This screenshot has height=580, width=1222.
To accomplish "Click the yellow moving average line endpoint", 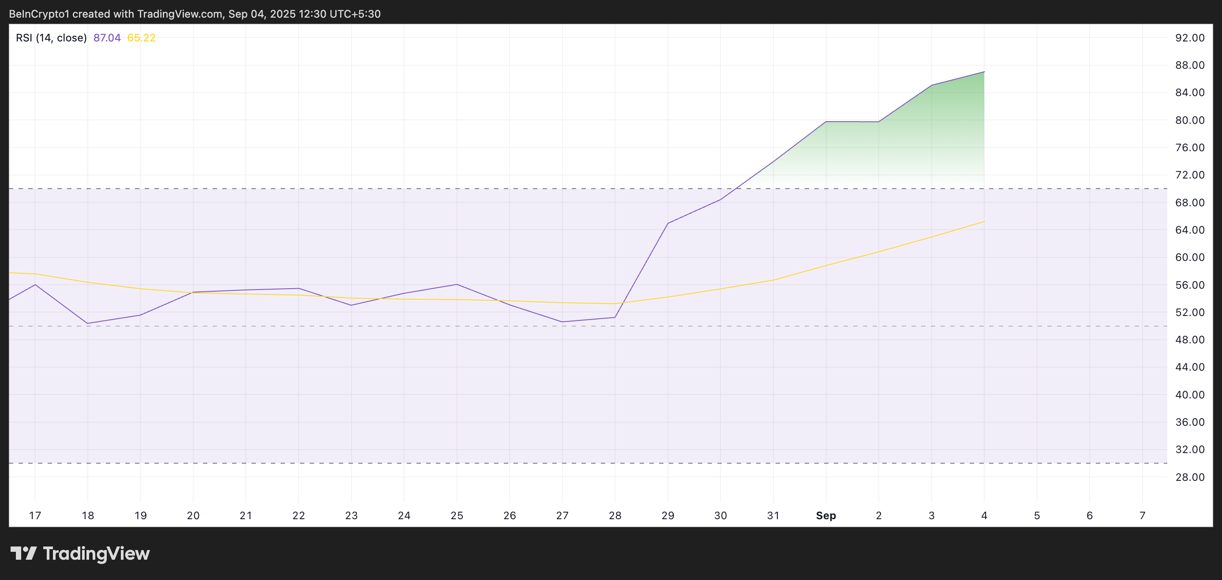I will pyautogui.click(x=984, y=221).
